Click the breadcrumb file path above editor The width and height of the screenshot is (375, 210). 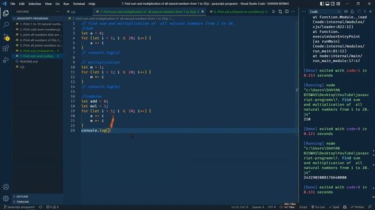click(x=121, y=18)
